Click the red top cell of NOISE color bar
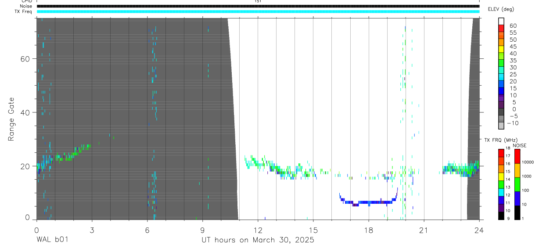539x249 pixels. click(517, 156)
